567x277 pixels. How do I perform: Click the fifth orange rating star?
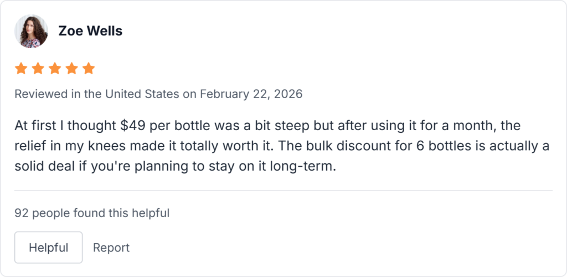pos(89,69)
